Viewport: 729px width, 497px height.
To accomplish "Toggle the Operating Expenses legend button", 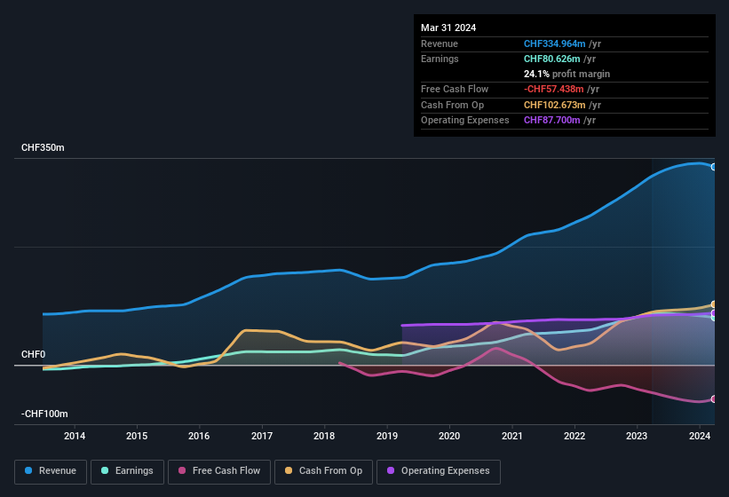I will (x=439, y=471).
